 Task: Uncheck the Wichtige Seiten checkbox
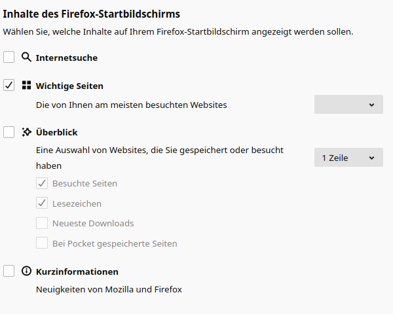pos(9,86)
